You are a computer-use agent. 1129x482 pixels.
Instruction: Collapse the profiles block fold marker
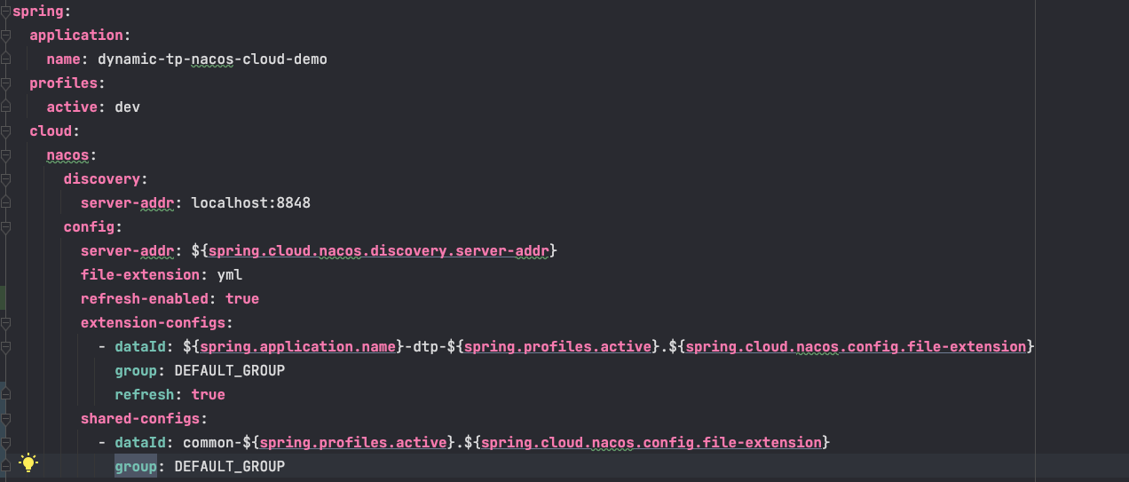click(4, 83)
